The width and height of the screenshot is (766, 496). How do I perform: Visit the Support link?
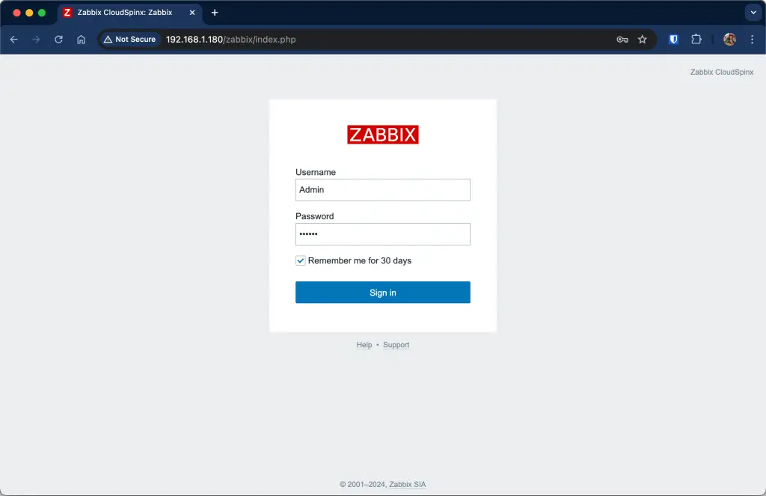pyautogui.click(x=396, y=345)
